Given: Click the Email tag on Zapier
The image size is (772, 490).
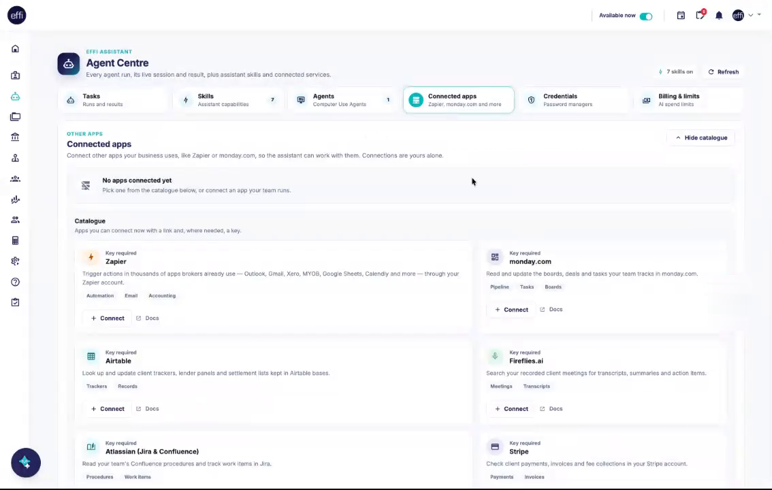Looking at the screenshot, I should [131, 295].
